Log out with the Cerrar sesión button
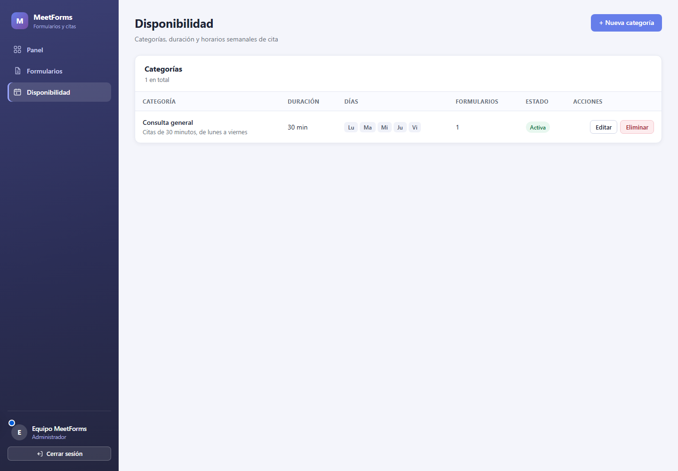Screen dimensions: 678x471 click(59, 454)
